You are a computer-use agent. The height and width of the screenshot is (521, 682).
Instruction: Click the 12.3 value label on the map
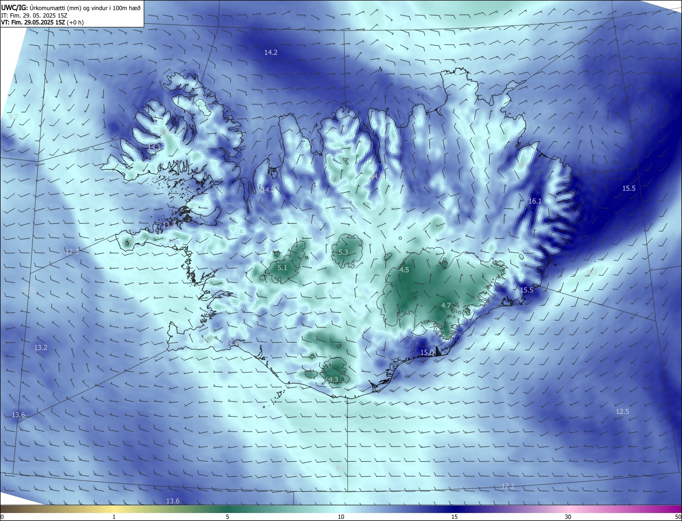pos(72,251)
